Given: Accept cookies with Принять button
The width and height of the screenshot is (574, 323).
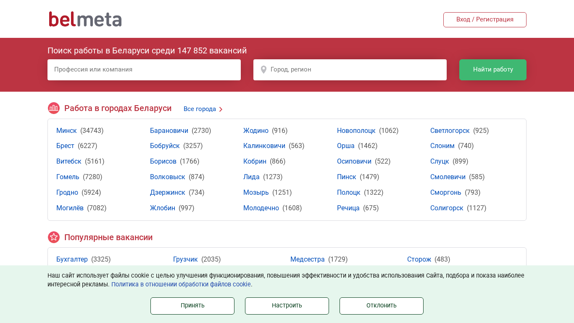Looking at the screenshot, I should coord(192,306).
